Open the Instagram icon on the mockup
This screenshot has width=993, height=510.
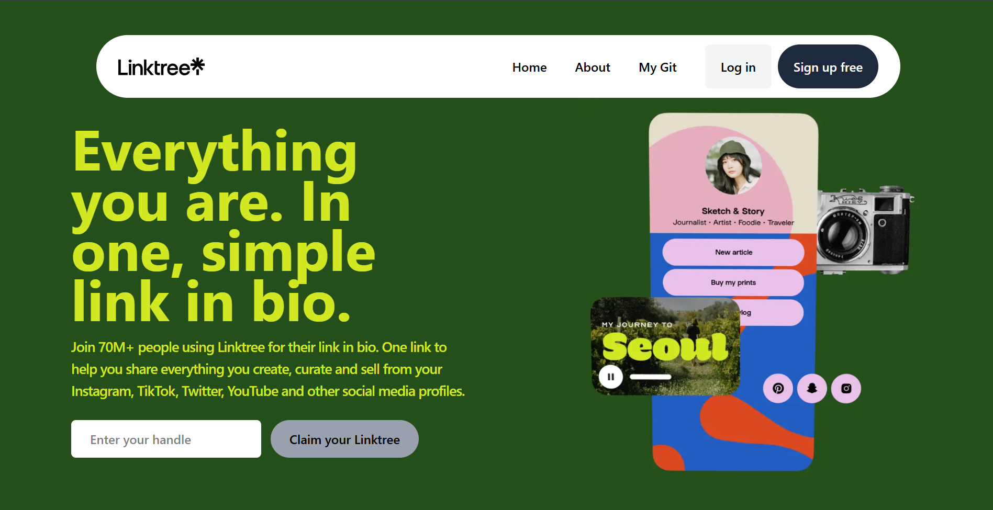pyautogui.click(x=846, y=389)
